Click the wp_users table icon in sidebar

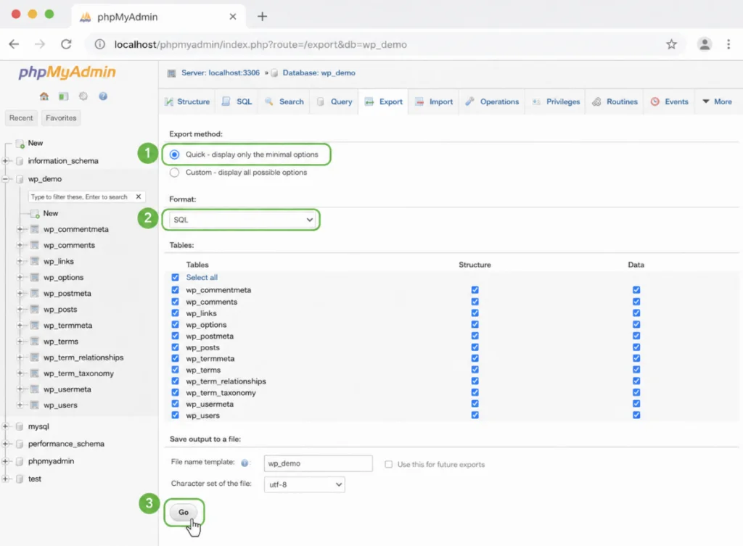pyautogui.click(x=35, y=405)
